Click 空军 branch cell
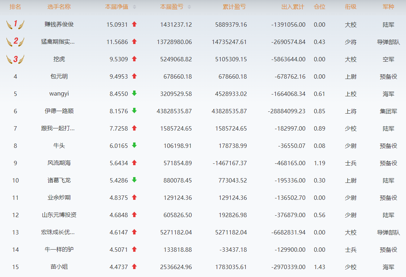This screenshot has height=277, width=406. [x=388, y=60]
